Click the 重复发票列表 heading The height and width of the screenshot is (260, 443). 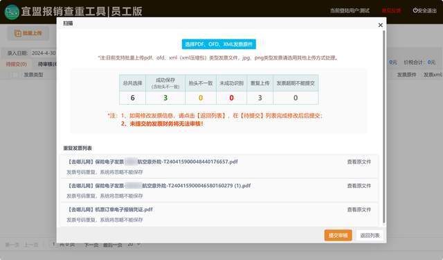[x=78, y=148]
